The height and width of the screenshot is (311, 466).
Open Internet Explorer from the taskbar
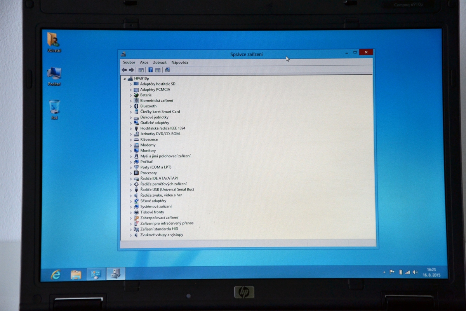(56, 274)
